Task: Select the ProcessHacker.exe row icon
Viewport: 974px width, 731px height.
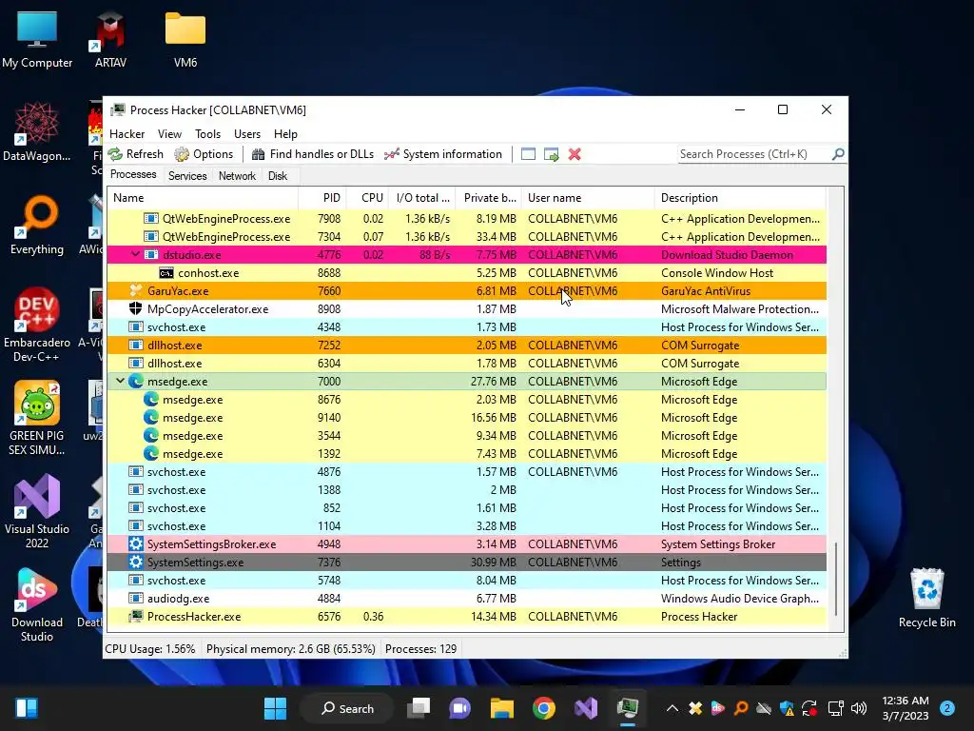Action: point(135,617)
